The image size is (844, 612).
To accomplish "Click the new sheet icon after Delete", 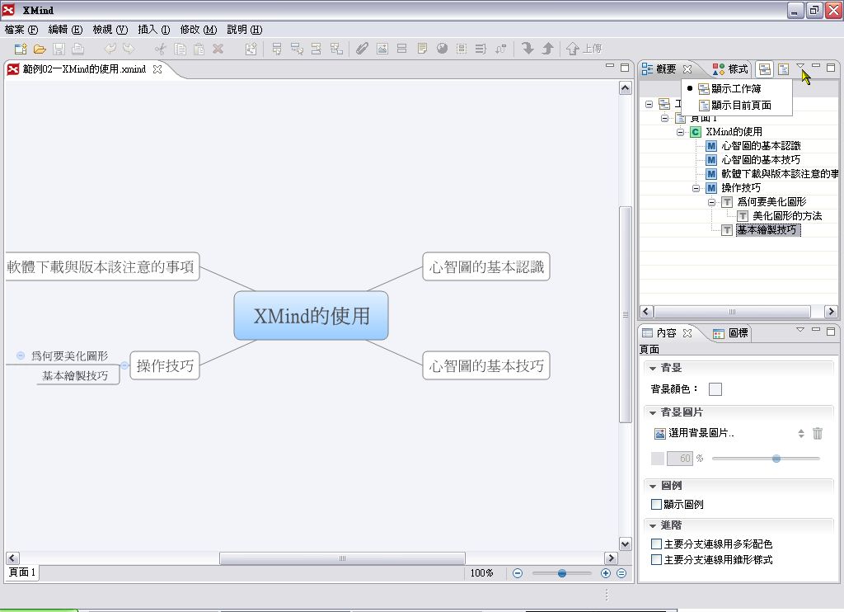I will pos(251,49).
